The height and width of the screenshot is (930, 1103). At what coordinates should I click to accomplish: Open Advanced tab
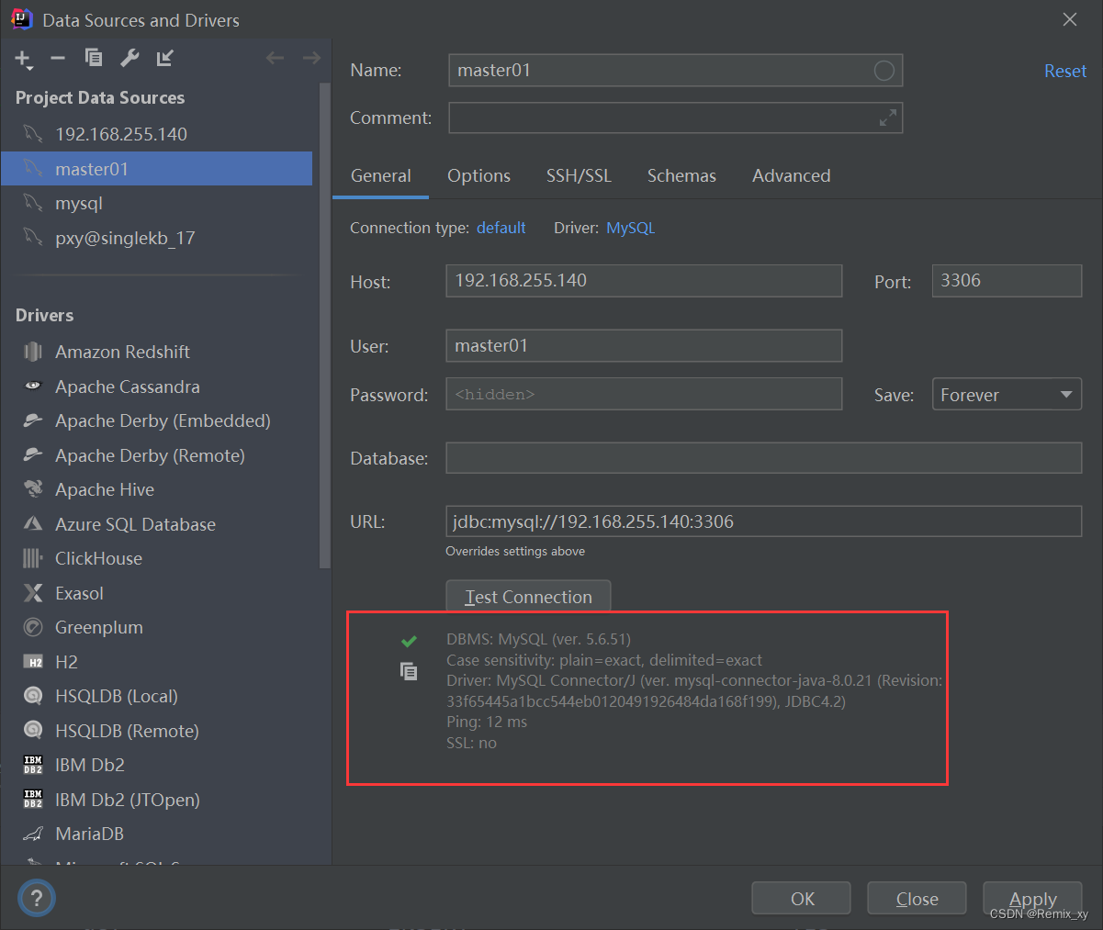(791, 175)
